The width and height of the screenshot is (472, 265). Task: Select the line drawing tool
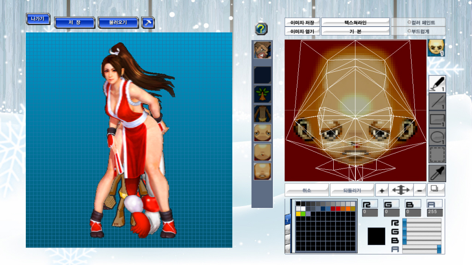click(x=437, y=102)
